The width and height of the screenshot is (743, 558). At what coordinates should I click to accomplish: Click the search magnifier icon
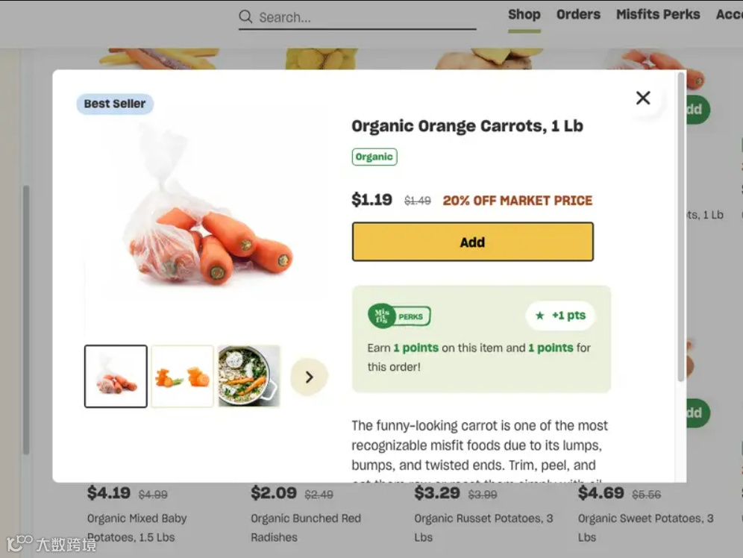coord(245,16)
